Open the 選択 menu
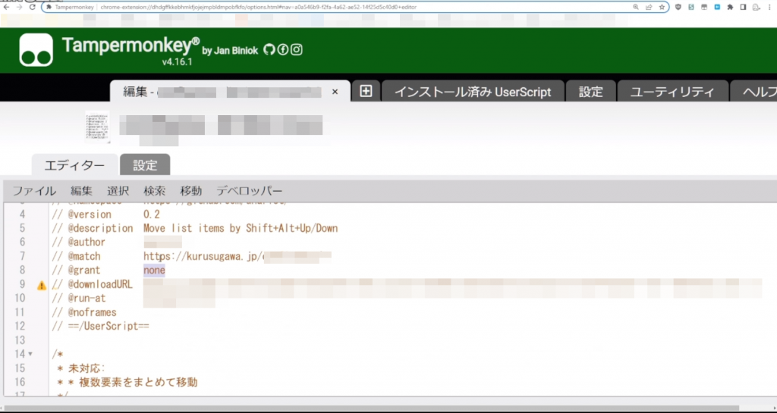The image size is (777, 413). (x=118, y=191)
